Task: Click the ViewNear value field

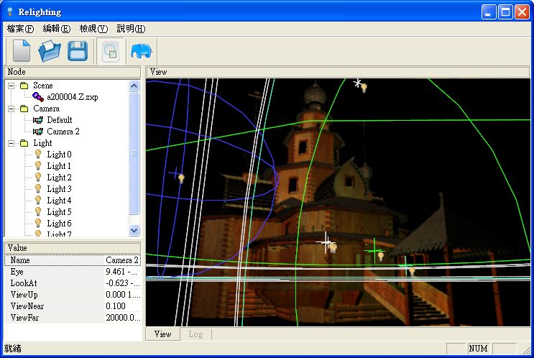Action: coord(122,306)
